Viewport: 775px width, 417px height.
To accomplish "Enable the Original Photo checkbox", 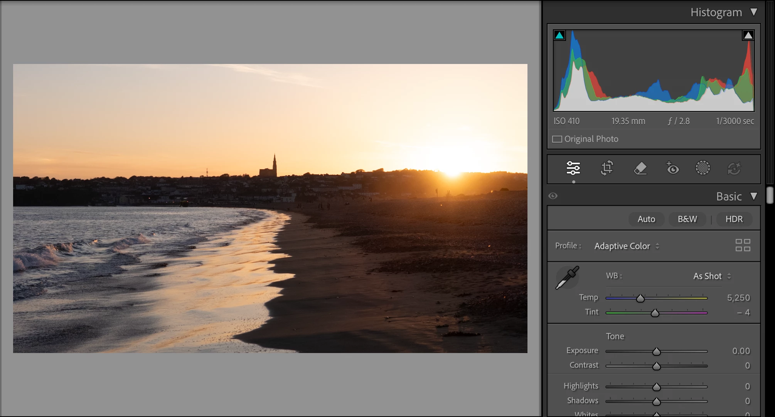I will pos(557,139).
